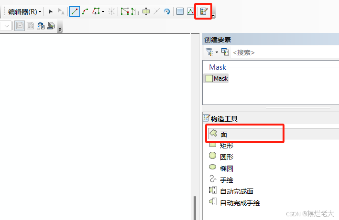Open the Sketch Properties icon
Image resolution: width=339 pixels, height=220 pixels.
pos(190,11)
